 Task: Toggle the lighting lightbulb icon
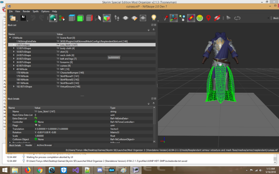point(154,18)
